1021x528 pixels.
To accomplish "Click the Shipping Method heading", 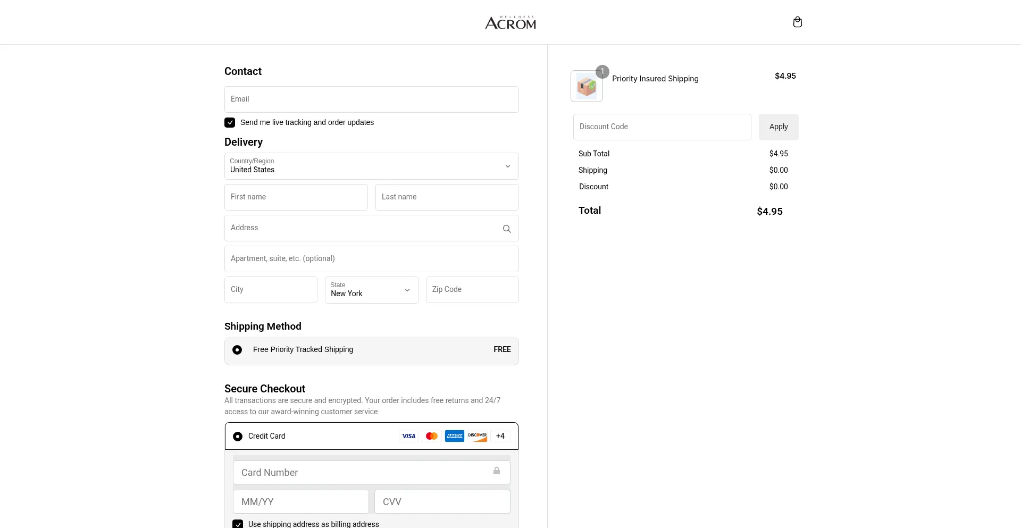I will pos(263,326).
